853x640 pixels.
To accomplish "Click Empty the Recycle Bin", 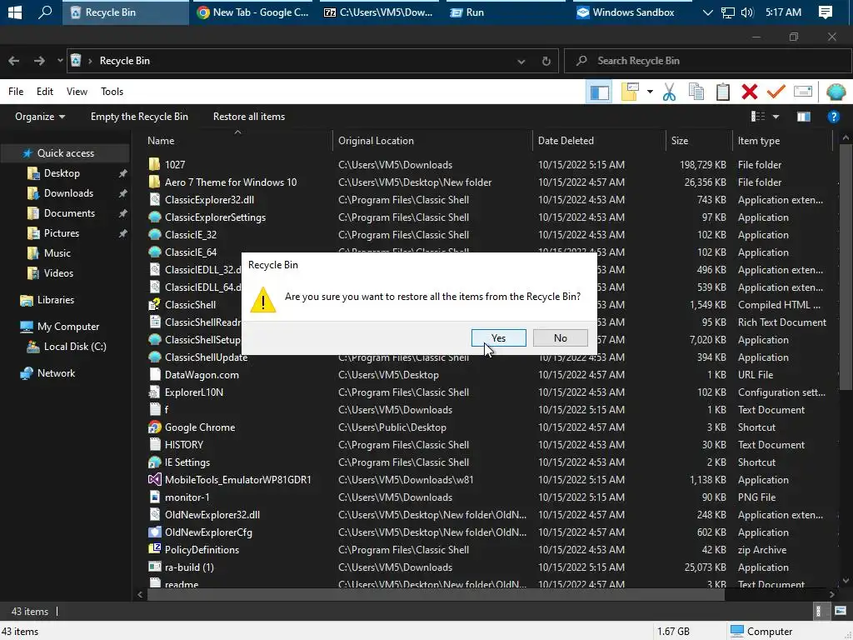I will point(139,117).
